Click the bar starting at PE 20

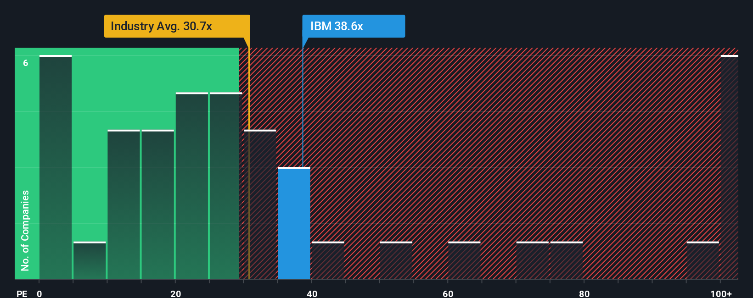pos(192,186)
